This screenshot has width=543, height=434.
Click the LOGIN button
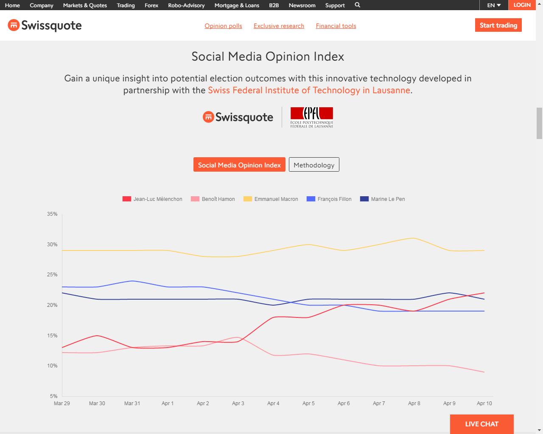pyautogui.click(x=522, y=5)
